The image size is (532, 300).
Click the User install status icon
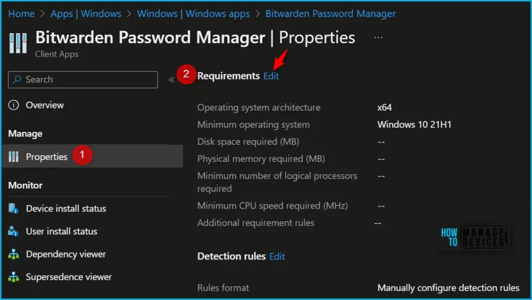pos(14,231)
